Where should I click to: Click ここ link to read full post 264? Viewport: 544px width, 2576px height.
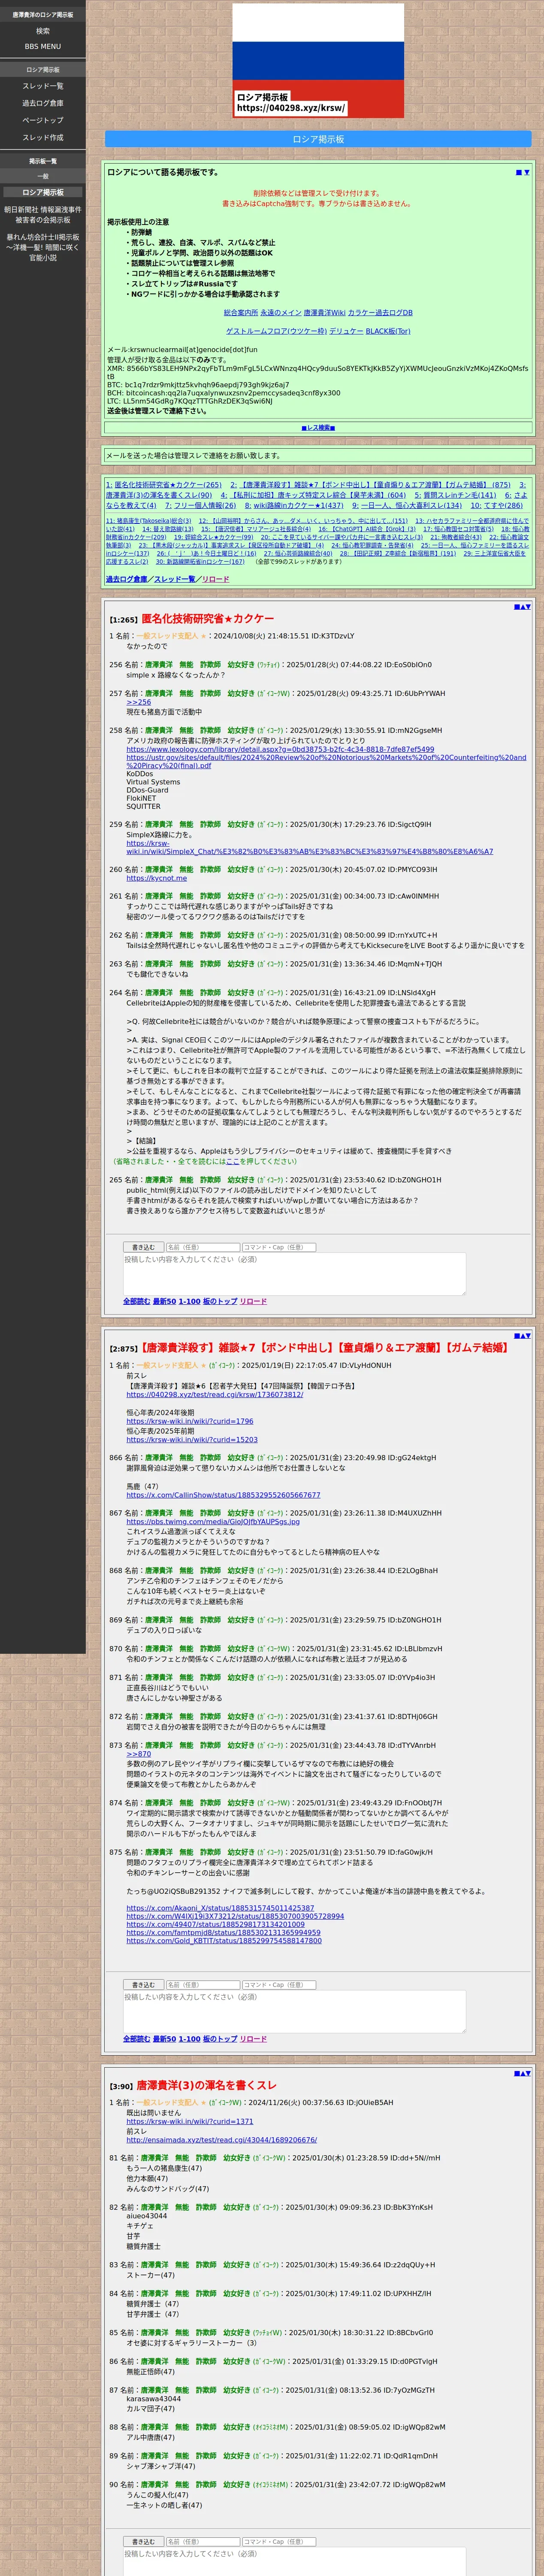232,1161
